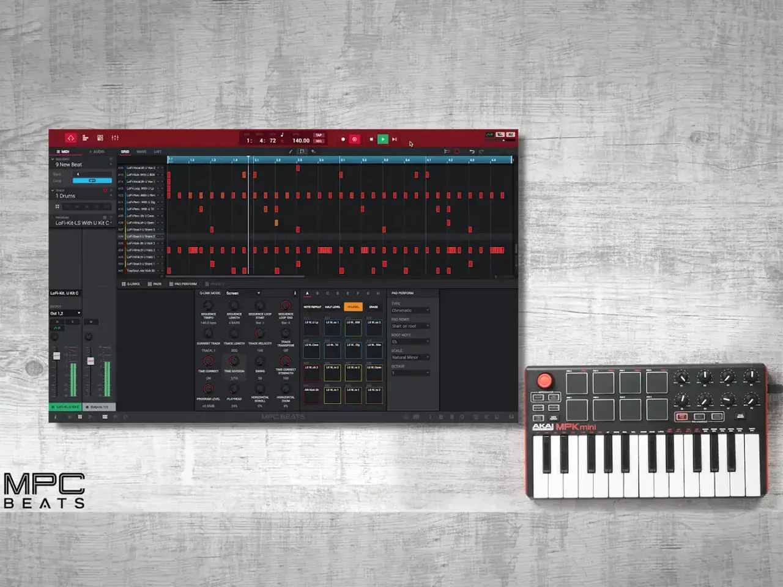This screenshot has height=587, width=783.
Task: Select the marquee select tool
Action: pos(302,151)
